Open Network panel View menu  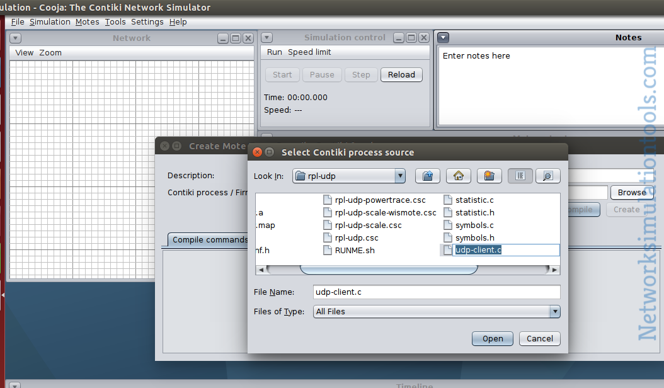coord(24,52)
